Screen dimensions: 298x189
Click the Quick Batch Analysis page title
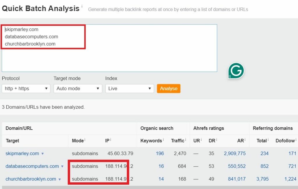tap(41, 8)
